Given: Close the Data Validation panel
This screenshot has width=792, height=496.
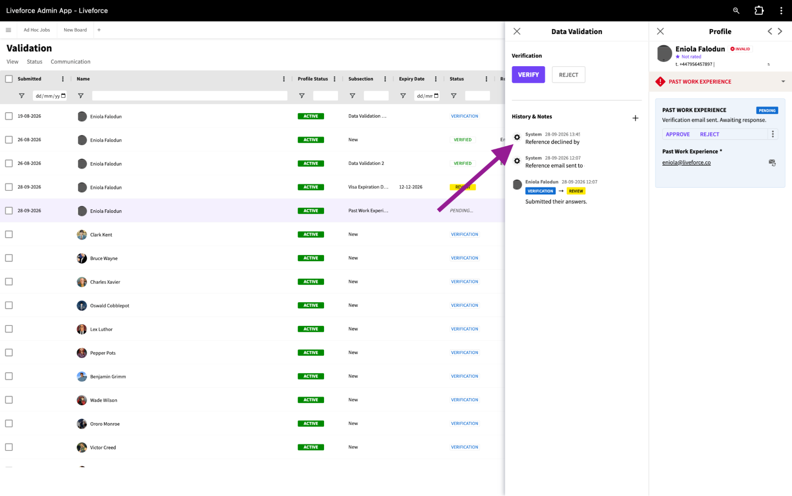Looking at the screenshot, I should (x=517, y=31).
